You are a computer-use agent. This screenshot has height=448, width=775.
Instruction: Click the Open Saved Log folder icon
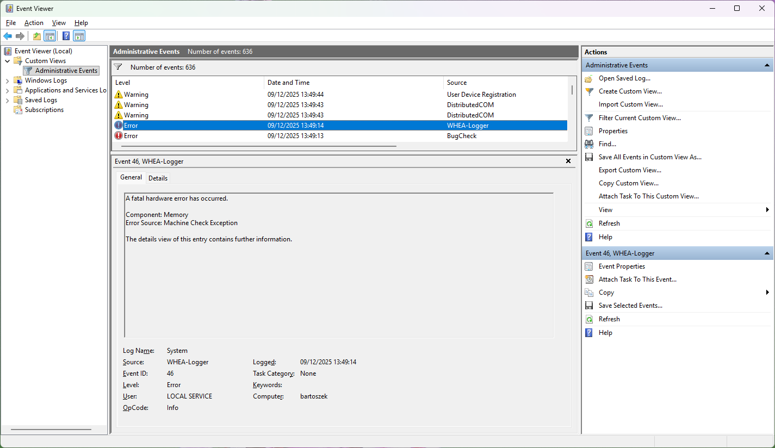tap(588, 78)
